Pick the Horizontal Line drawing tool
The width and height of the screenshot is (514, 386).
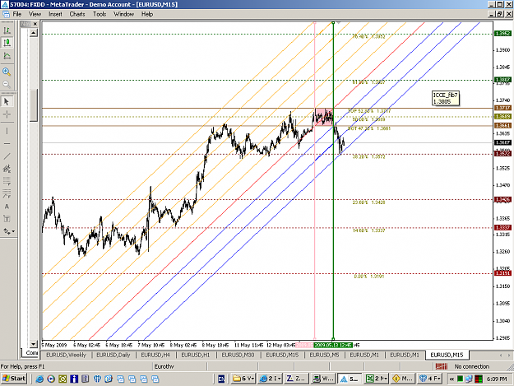click(7, 144)
